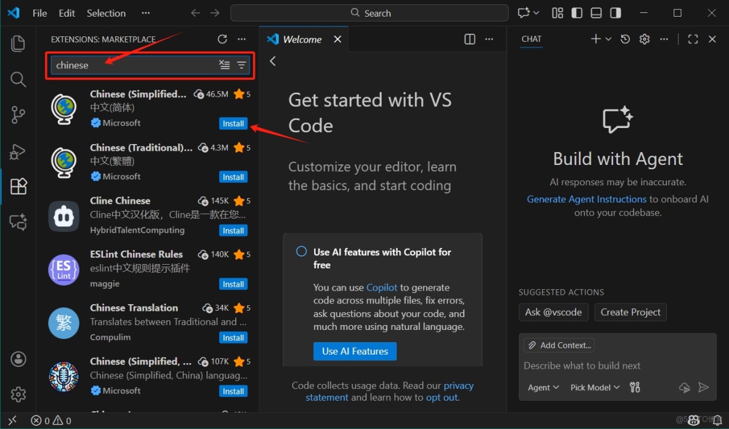Toggle the bottom panel visibility
729x429 pixels.
595,12
